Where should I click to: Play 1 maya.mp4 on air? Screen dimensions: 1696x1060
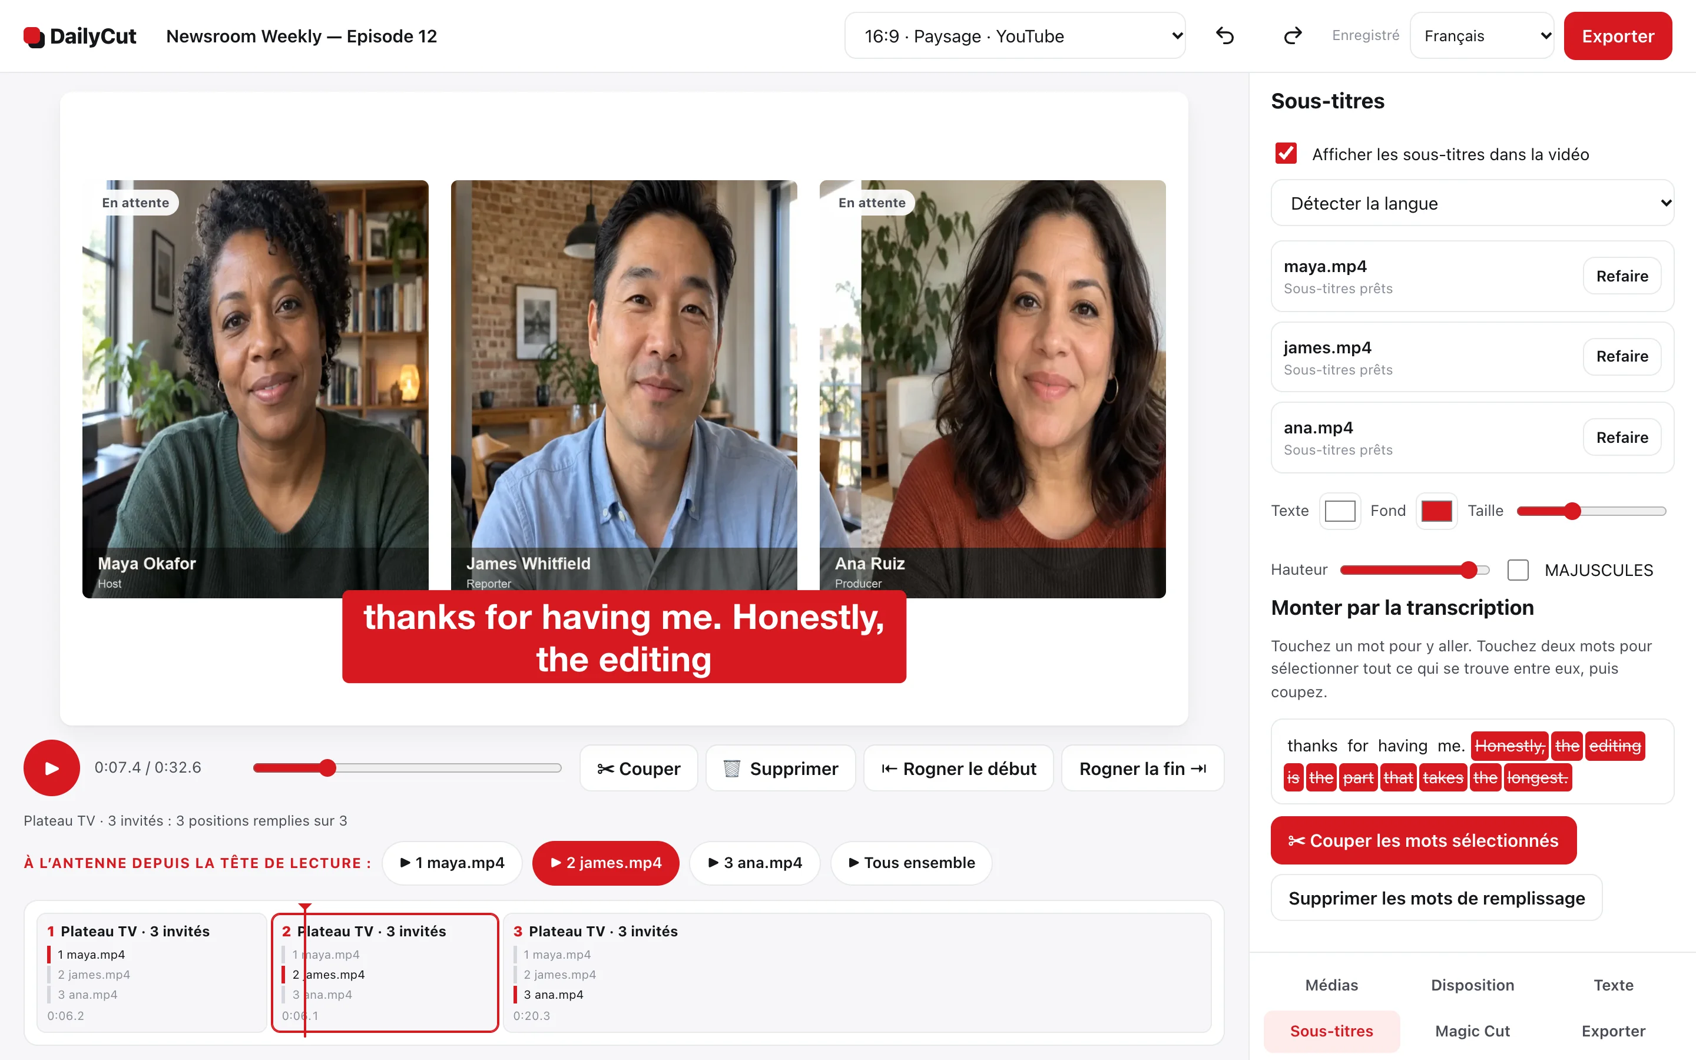pos(452,862)
